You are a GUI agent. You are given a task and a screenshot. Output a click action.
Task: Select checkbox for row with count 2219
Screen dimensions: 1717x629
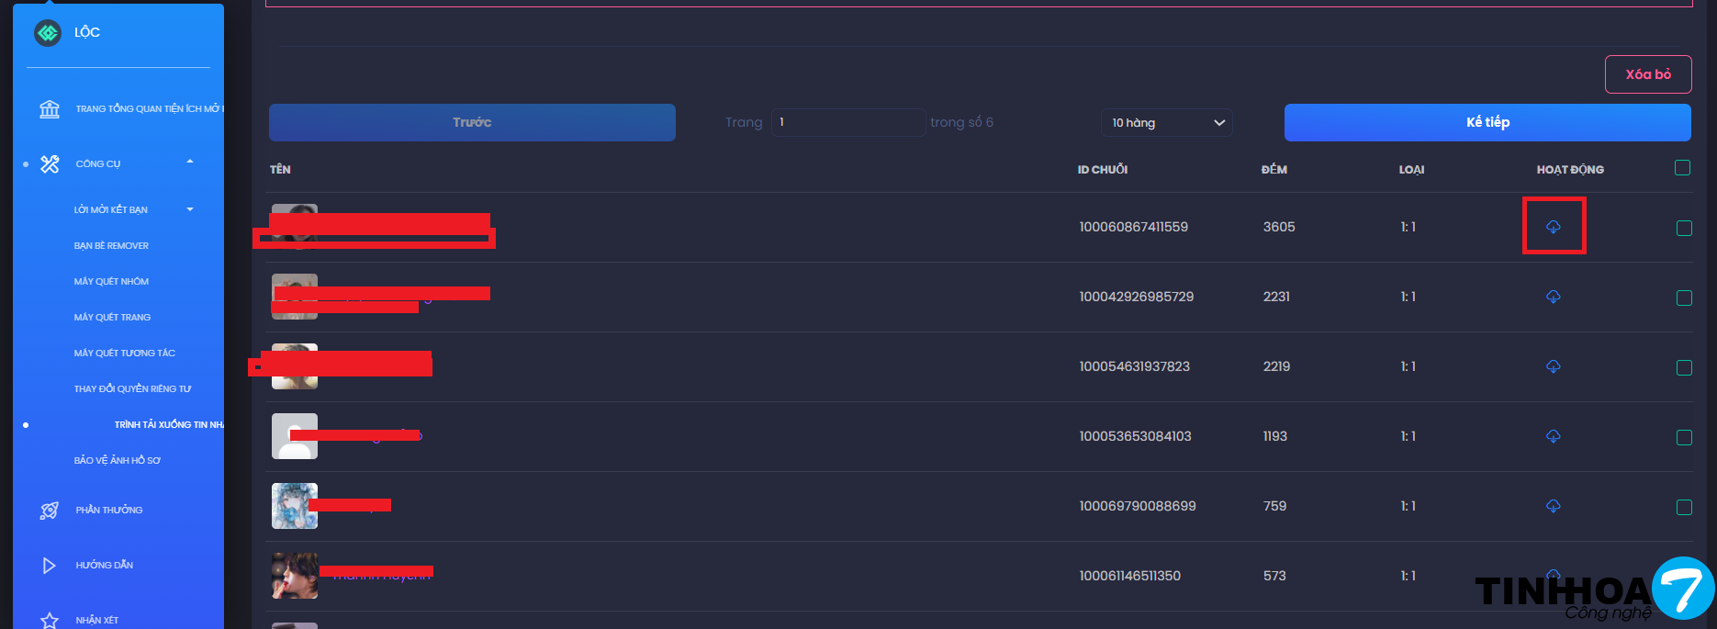1684,367
